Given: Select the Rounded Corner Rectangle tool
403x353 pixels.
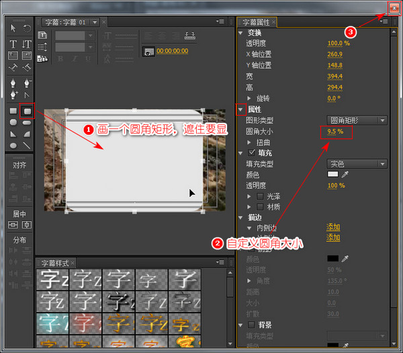Looking at the screenshot, I should pos(28,111).
